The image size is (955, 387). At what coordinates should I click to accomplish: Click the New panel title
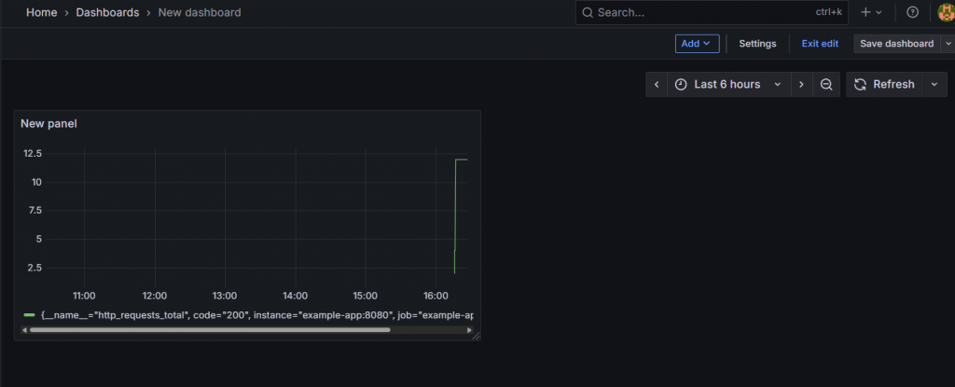click(48, 124)
